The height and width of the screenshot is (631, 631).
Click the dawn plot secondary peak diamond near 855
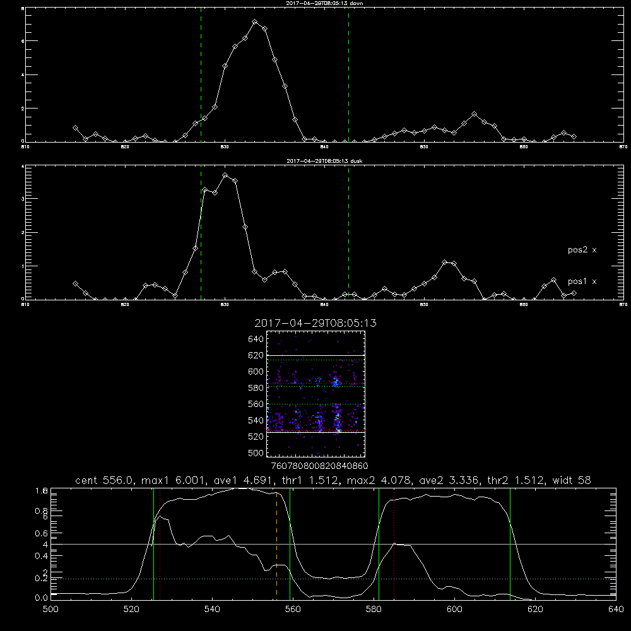point(475,114)
